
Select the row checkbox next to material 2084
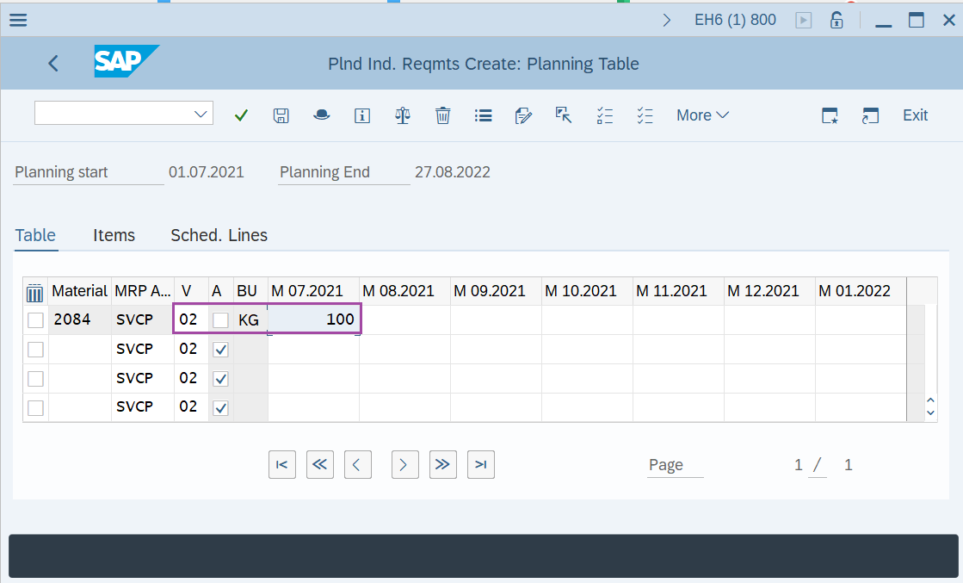[35, 319]
